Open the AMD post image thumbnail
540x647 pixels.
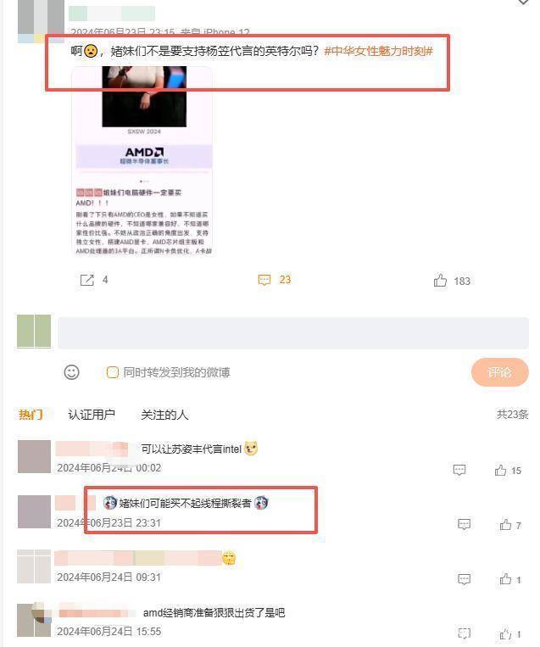tap(142, 161)
